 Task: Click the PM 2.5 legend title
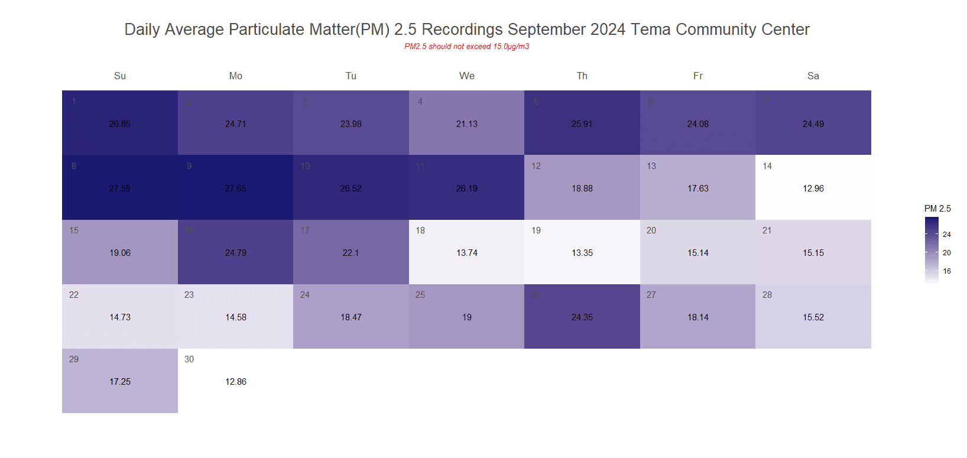pos(937,209)
